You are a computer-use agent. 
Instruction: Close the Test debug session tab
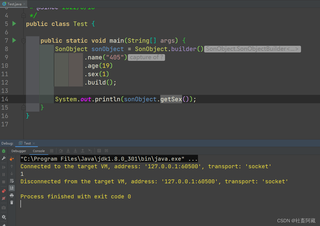click(x=34, y=143)
